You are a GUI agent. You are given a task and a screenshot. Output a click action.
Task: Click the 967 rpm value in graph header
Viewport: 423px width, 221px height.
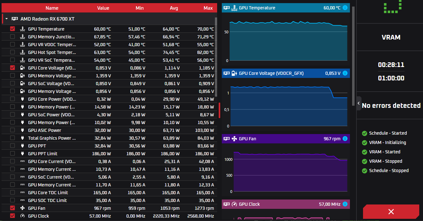click(x=332, y=139)
